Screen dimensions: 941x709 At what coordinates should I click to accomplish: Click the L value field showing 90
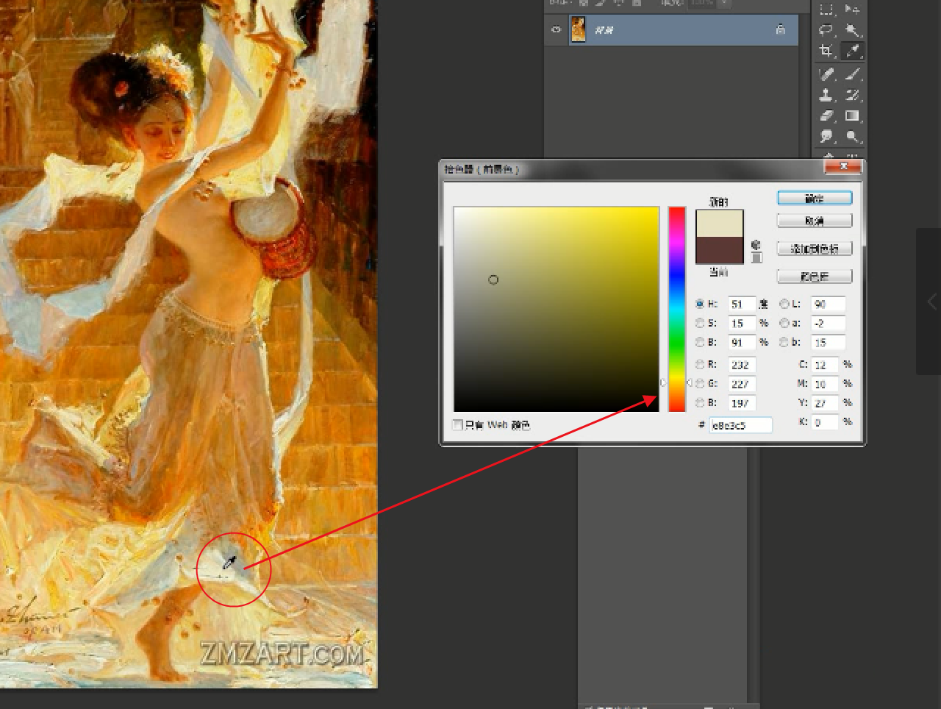tap(828, 304)
